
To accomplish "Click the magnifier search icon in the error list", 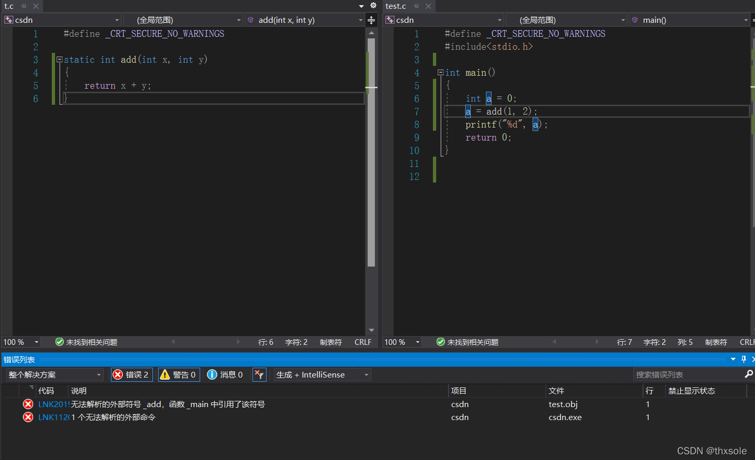I will coord(748,374).
